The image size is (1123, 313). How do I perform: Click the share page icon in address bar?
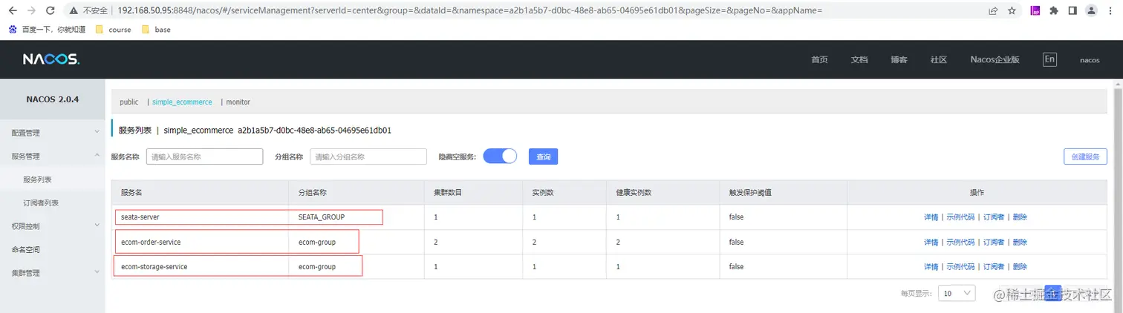click(993, 11)
